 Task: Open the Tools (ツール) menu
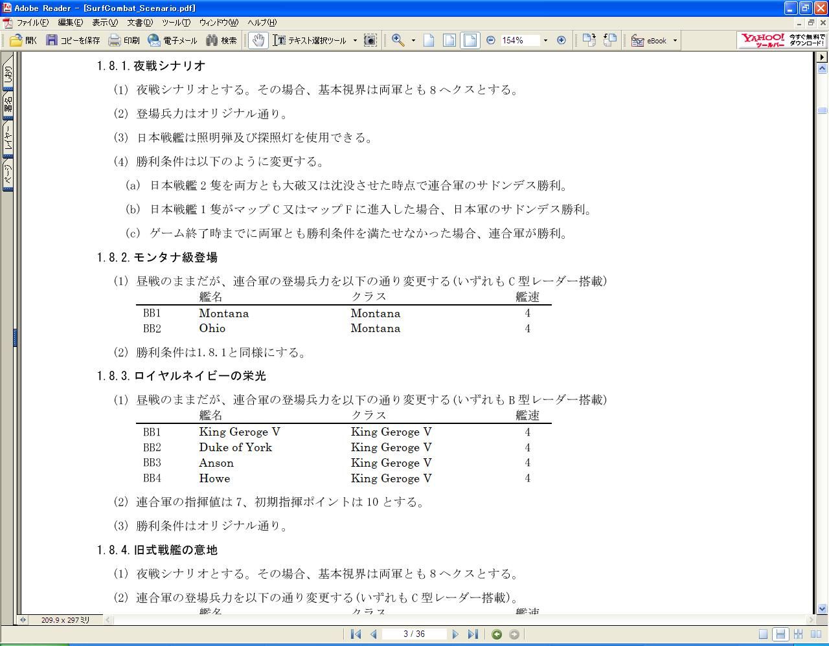click(x=176, y=23)
